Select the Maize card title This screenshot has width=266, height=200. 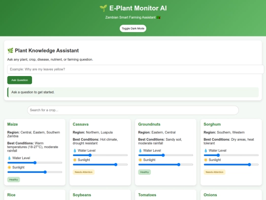point(12,124)
